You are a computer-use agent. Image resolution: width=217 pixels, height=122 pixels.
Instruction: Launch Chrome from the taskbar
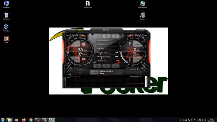coord(31,120)
